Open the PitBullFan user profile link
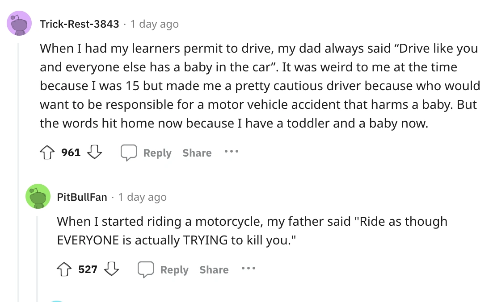493x302 pixels. point(82,197)
